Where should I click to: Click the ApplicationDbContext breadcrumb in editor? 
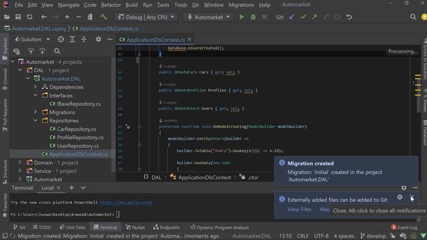click(x=201, y=177)
